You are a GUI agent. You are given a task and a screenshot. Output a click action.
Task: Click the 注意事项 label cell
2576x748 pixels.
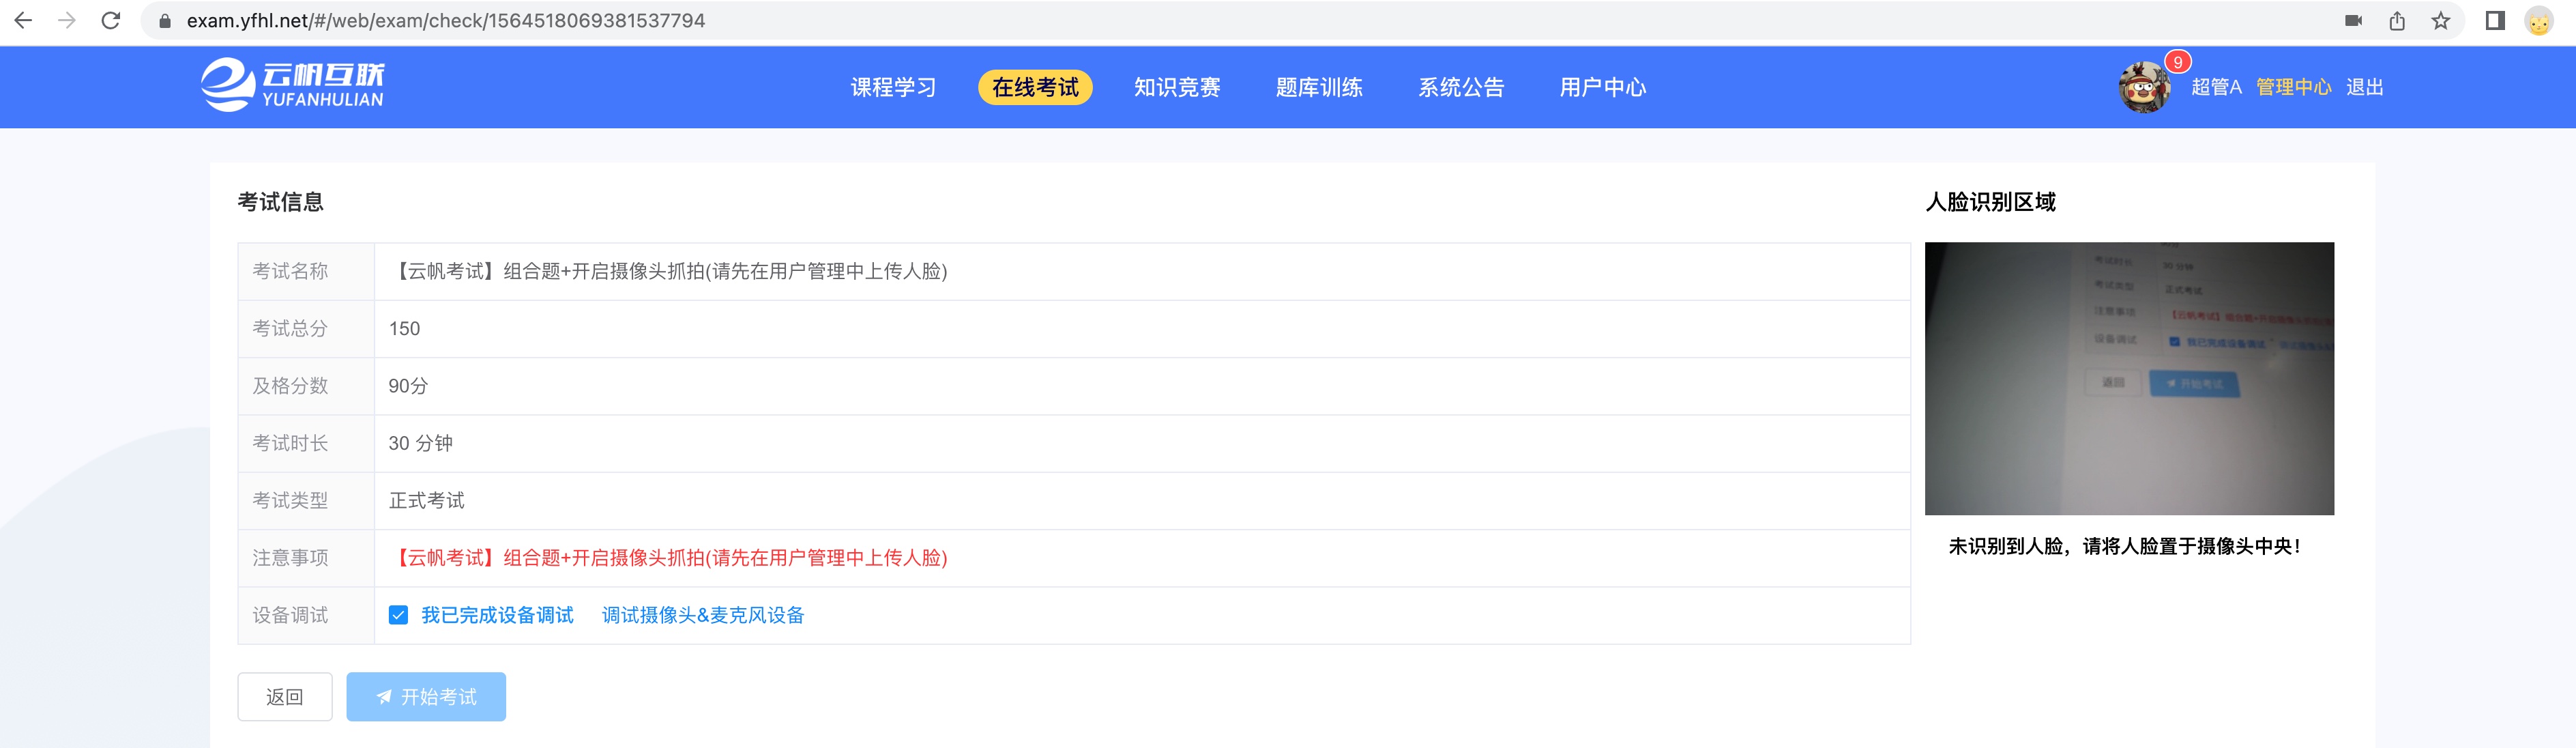(x=306, y=558)
